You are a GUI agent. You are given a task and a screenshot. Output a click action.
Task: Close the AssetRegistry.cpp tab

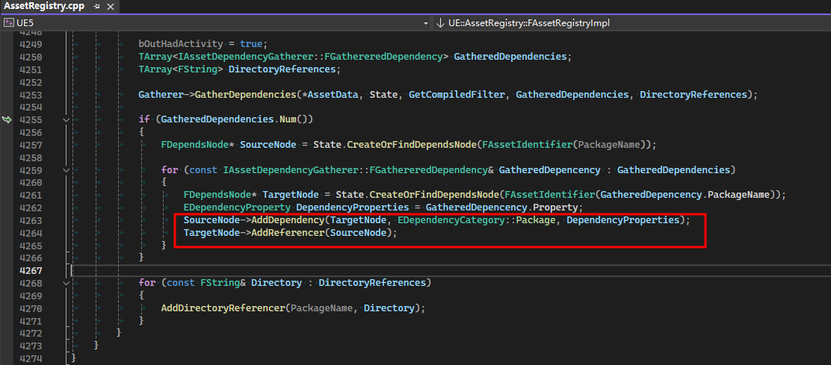[x=111, y=6]
